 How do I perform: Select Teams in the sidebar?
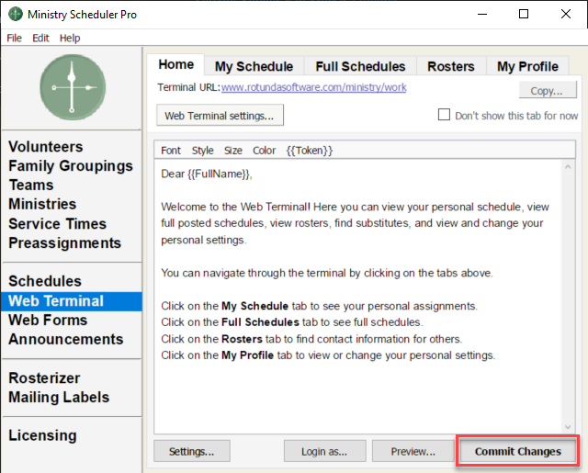(31, 185)
